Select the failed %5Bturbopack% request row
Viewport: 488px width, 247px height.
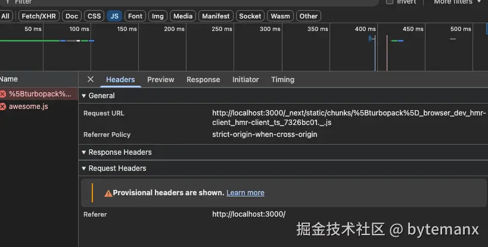39,94
